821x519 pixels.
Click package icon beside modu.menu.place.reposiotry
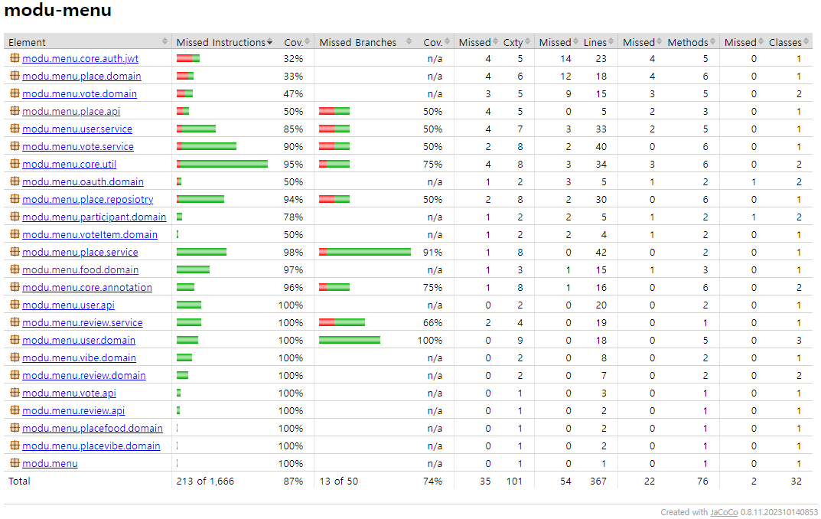click(x=15, y=199)
